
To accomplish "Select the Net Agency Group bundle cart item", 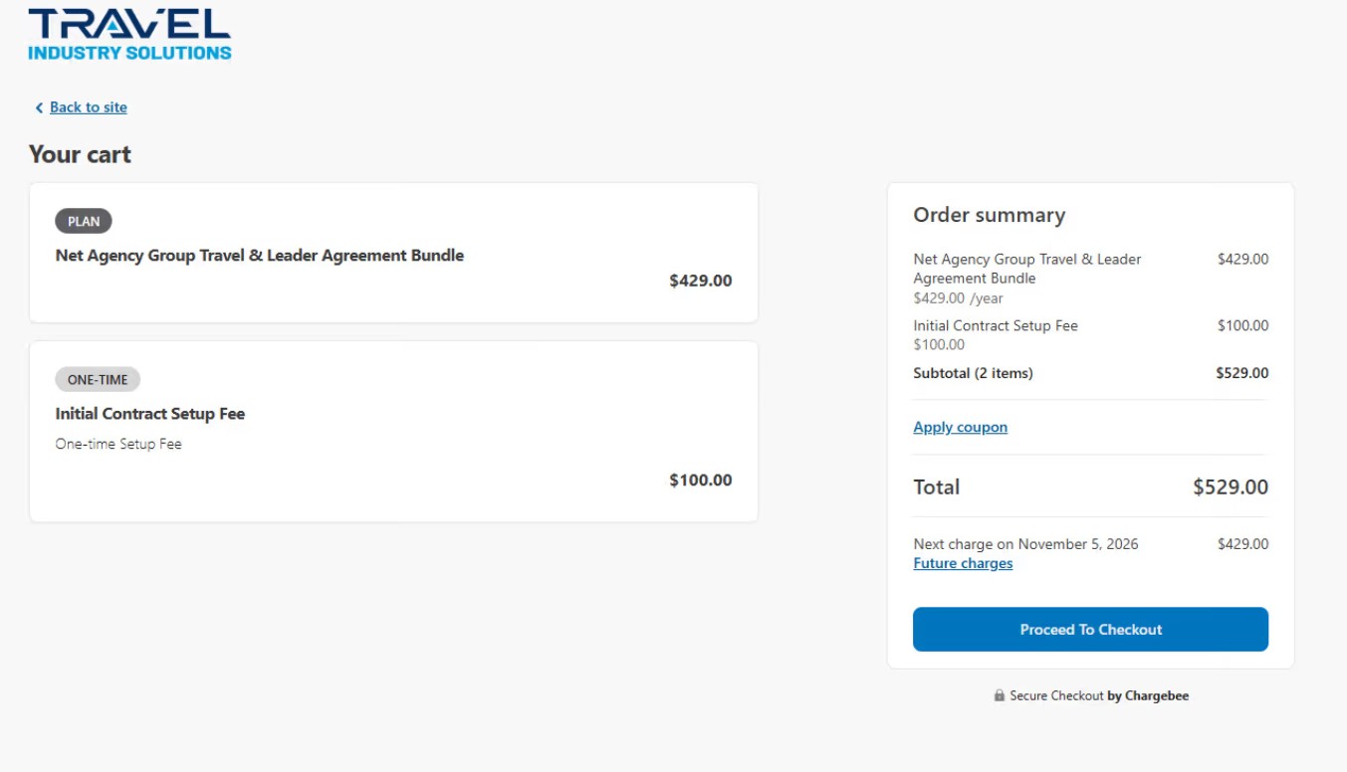I will (260, 256).
